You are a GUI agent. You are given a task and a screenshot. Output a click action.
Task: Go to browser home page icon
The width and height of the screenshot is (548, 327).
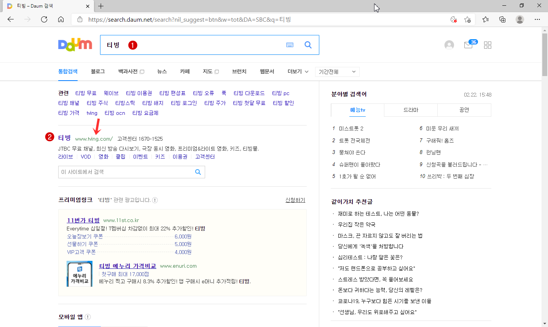pyautogui.click(x=61, y=19)
